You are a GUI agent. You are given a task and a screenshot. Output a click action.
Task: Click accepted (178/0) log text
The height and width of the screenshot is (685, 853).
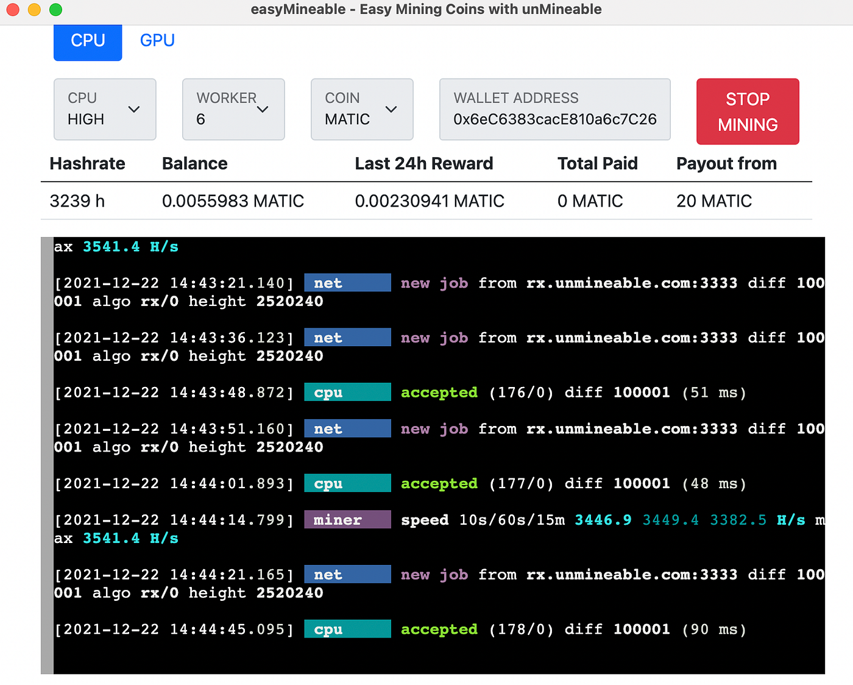[x=477, y=630]
